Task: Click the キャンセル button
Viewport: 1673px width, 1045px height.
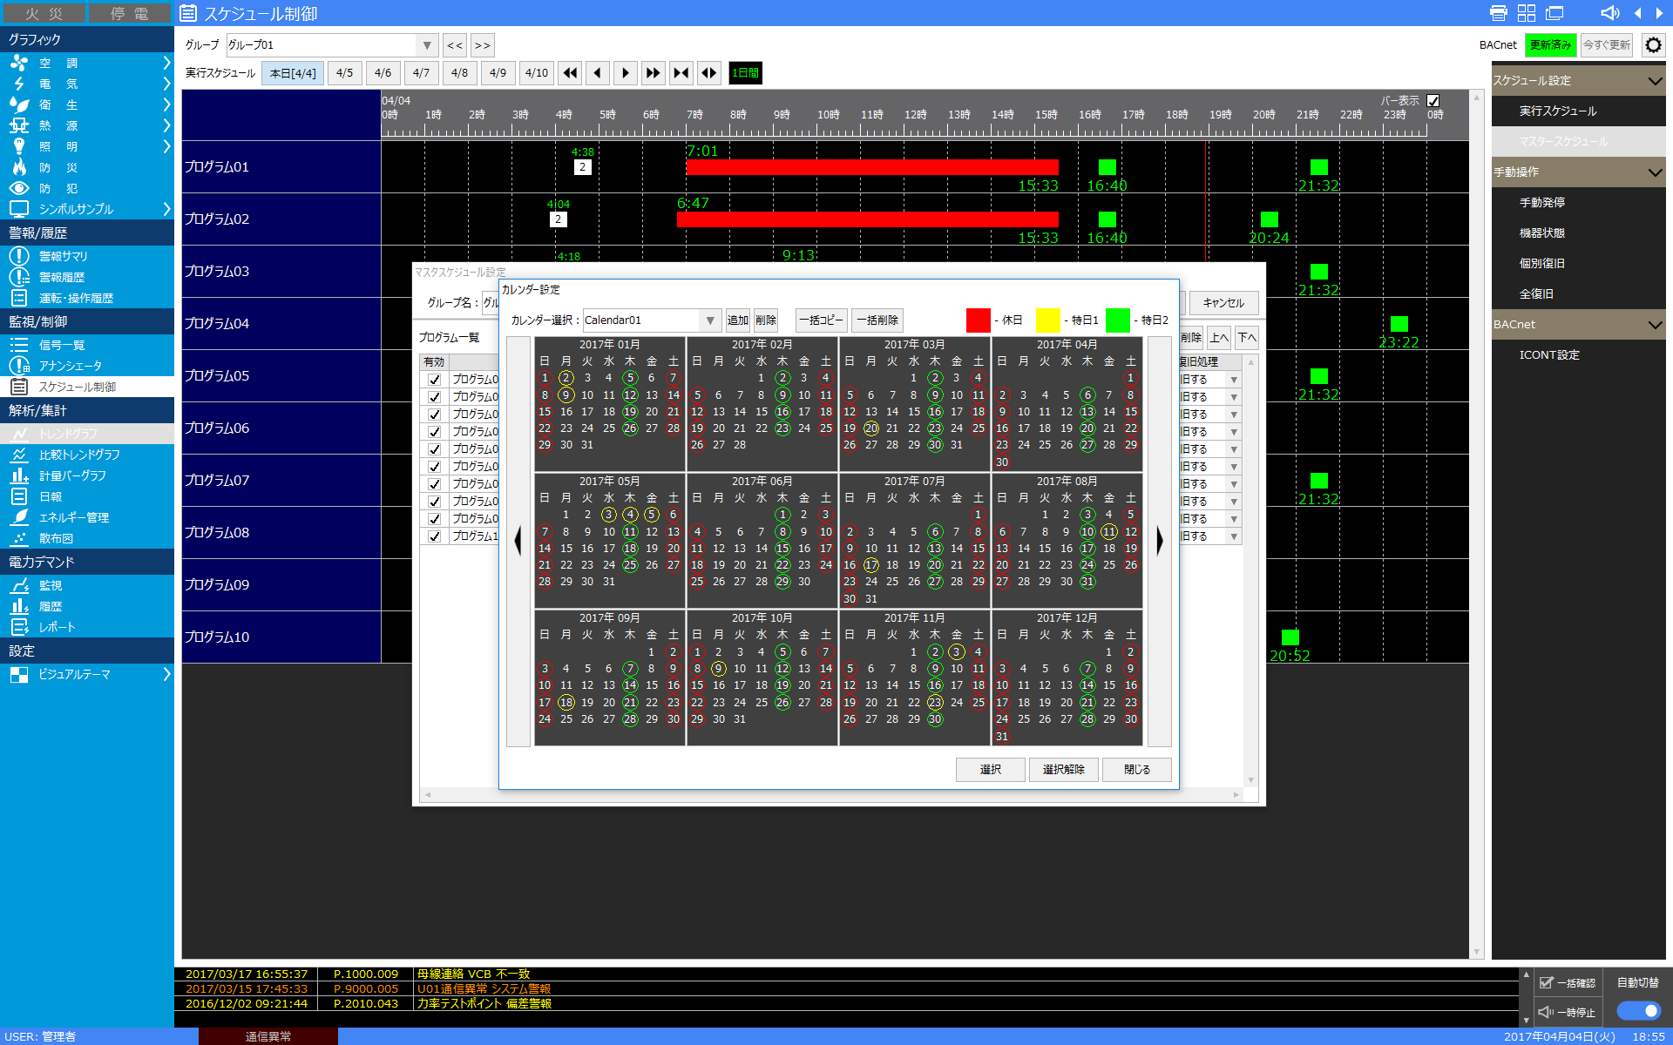Action: (x=1224, y=303)
